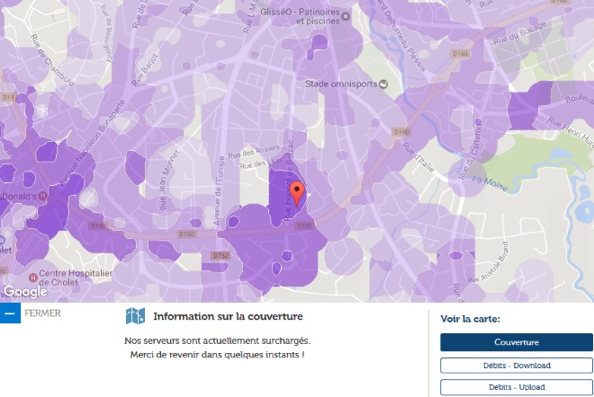594x397 pixels.
Task: Click the blue minus icon beside FERMER
Action: click(x=10, y=313)
